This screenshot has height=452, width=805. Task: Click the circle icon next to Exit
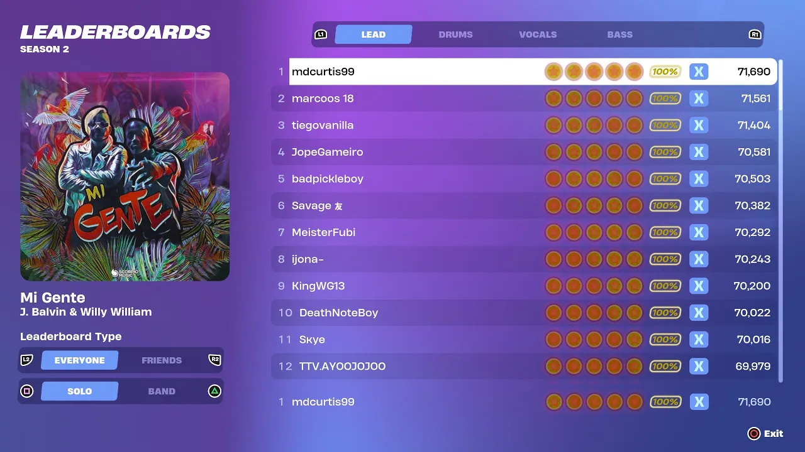[753, 433]
